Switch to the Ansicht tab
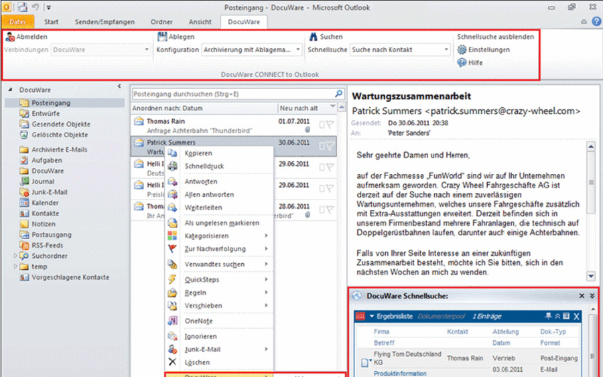Viewport: 603px width, 377px height. (200, 22)
